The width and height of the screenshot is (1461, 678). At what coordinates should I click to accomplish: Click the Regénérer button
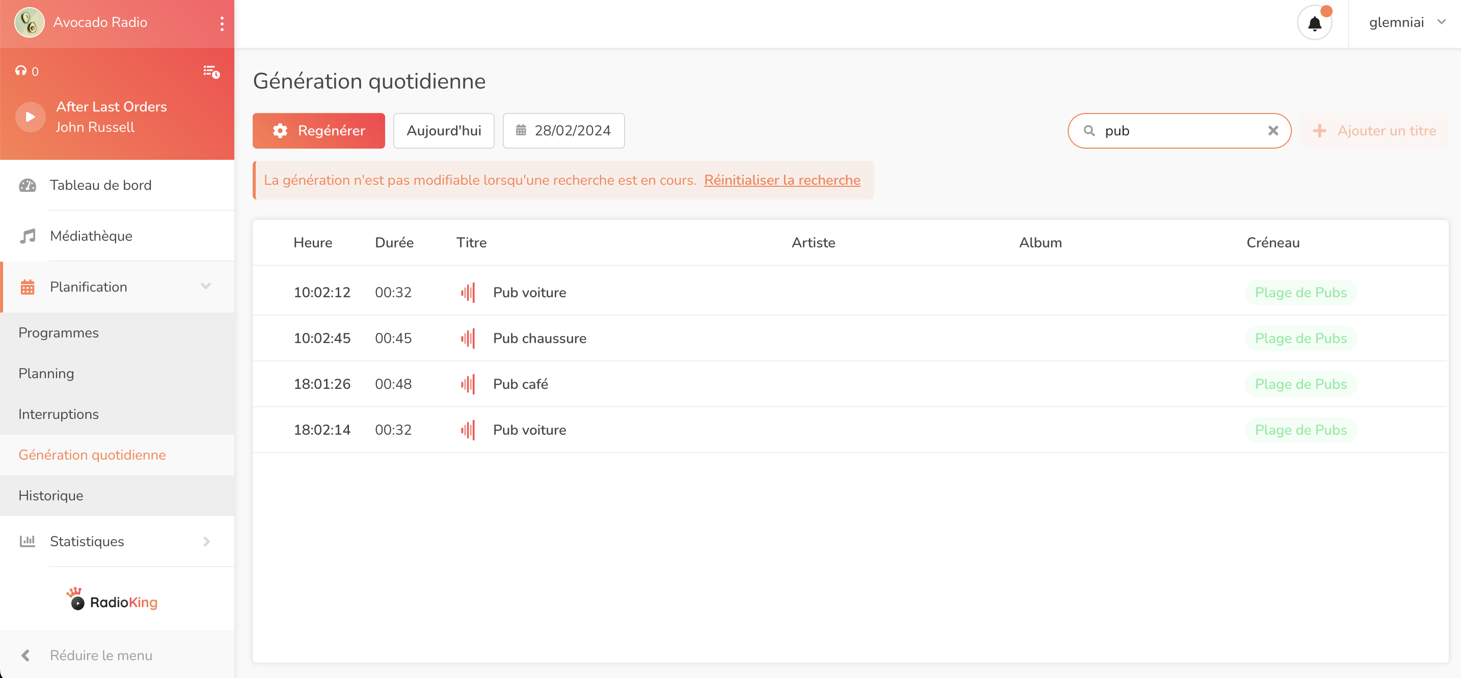tap(318, 131)
